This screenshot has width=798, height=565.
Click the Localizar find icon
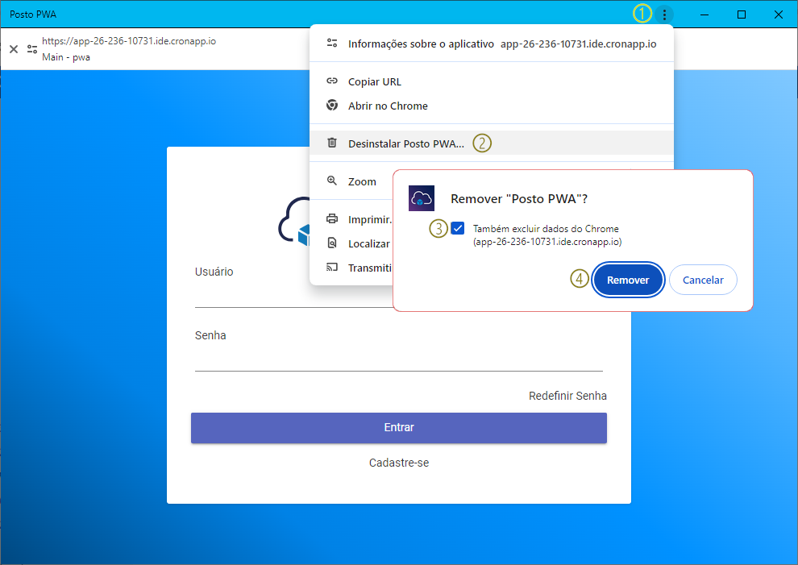[x=332, y=243]
